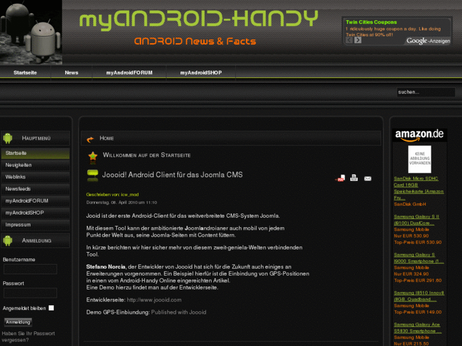Click the star icon next to Willkommen heading

coord(93,156)
